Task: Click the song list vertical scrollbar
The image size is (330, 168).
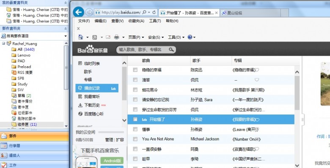Action: (297, 93)
